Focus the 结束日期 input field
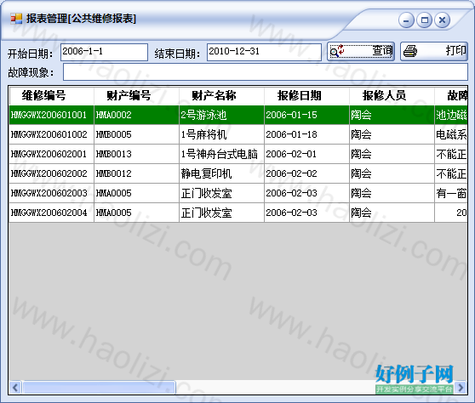Viewport: 475px width, 403px height. click(x=264, y=52)
